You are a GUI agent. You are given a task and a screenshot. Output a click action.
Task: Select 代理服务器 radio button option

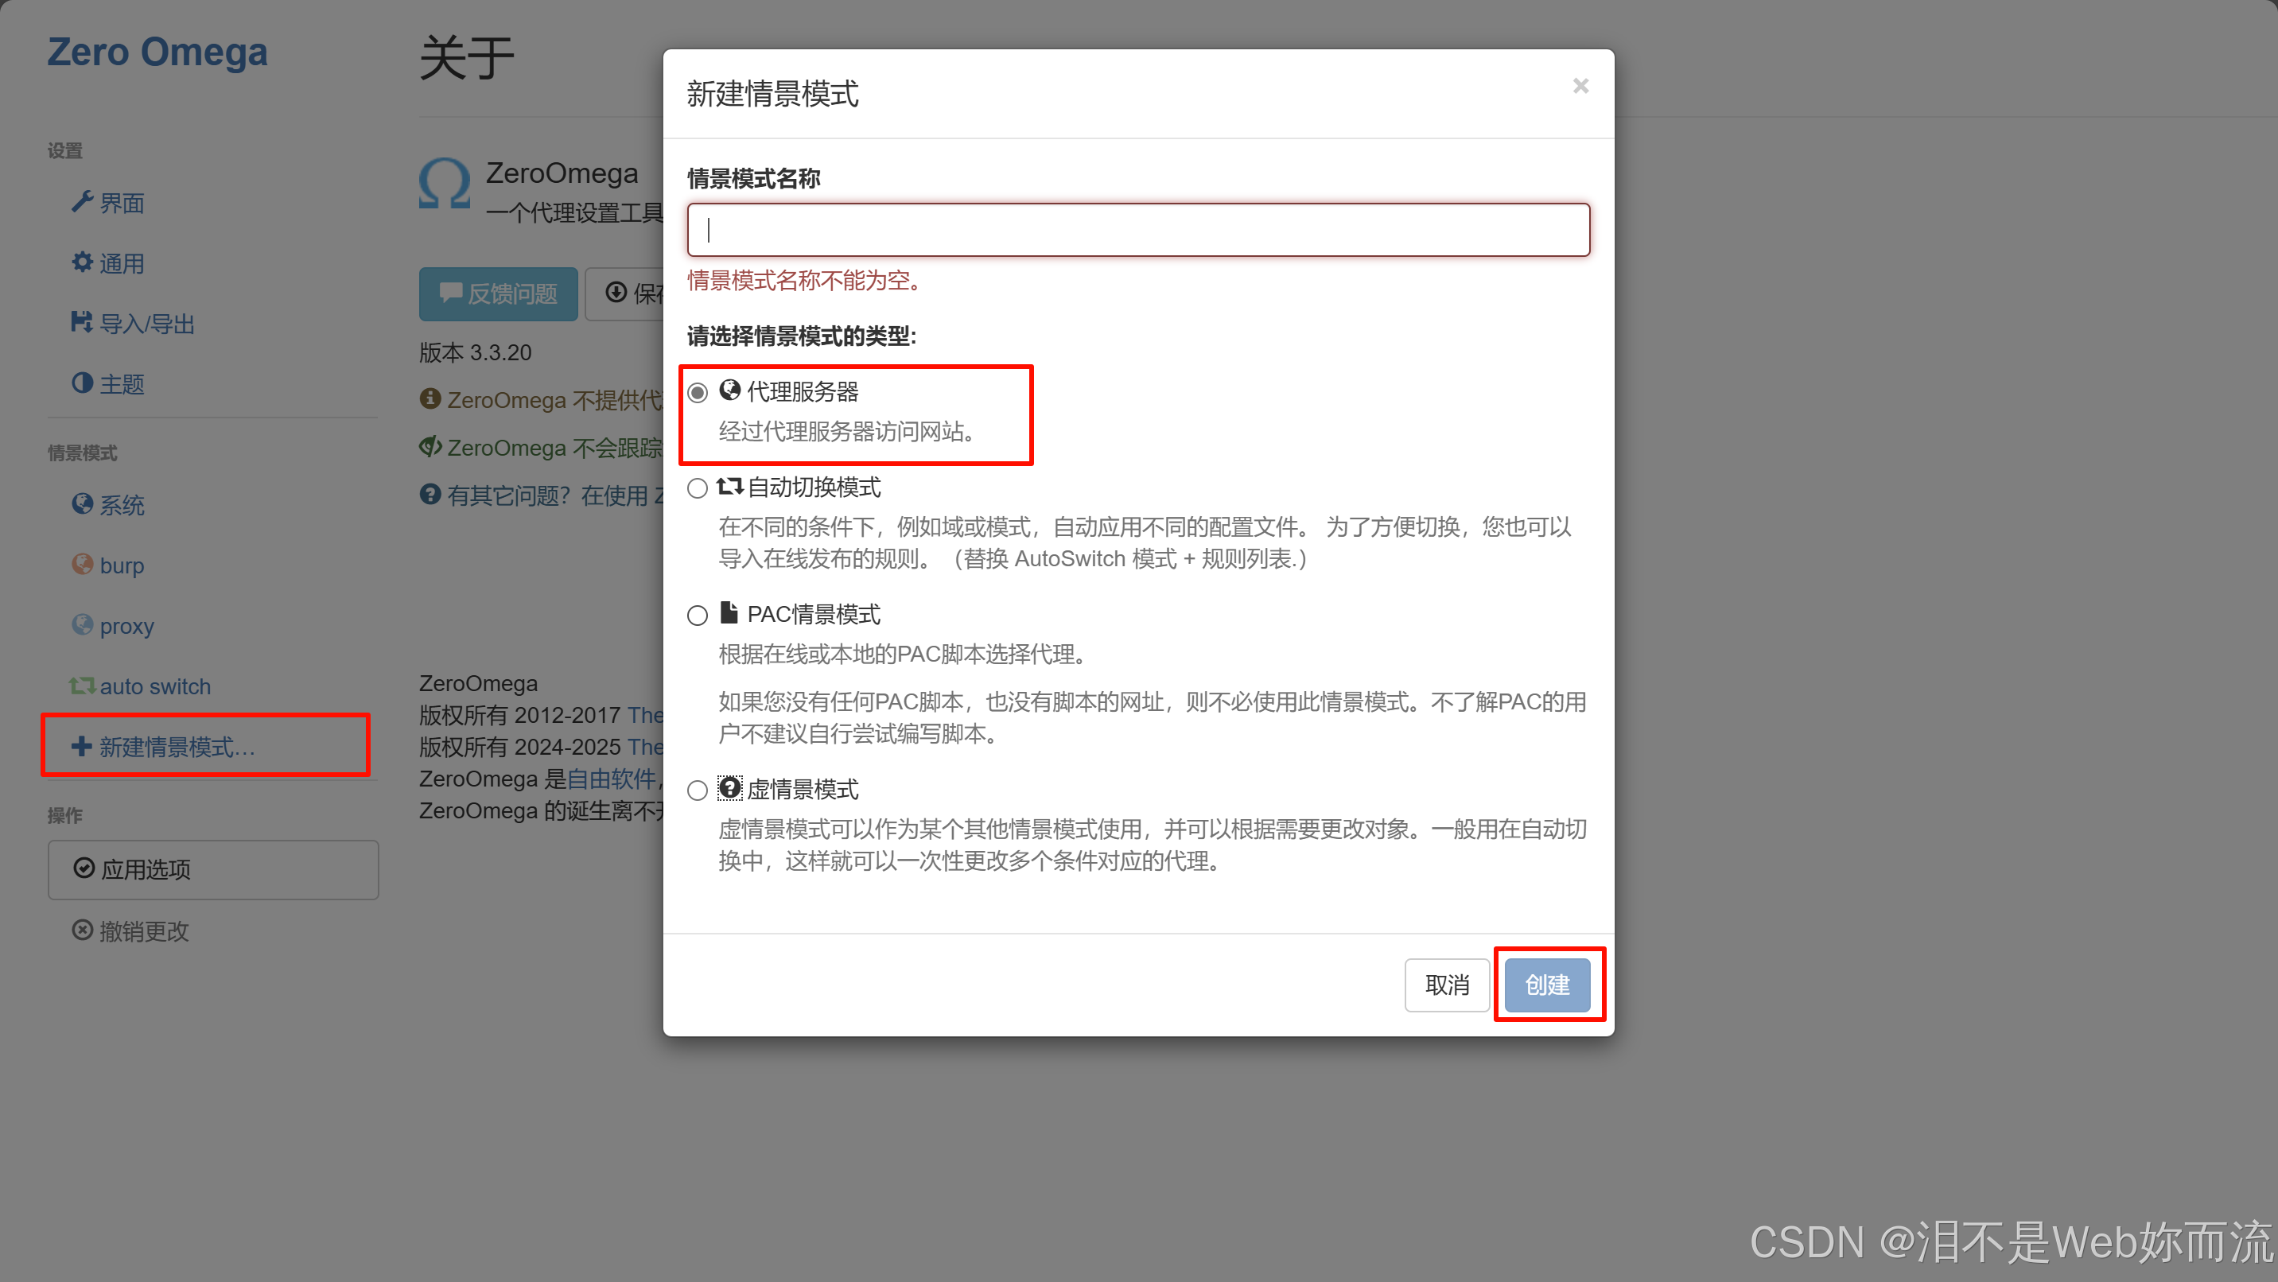699,389
